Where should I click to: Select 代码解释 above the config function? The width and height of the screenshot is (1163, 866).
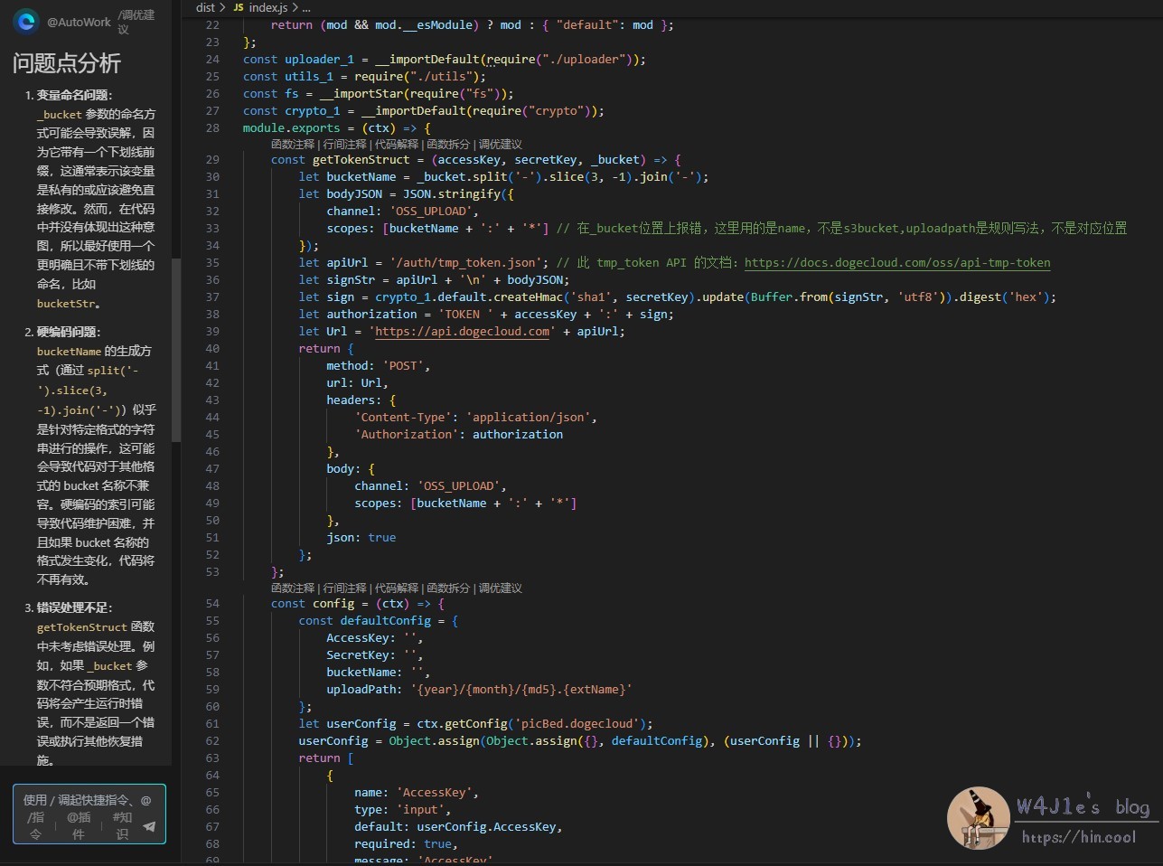pyautogui.click(x=397, y=588)
